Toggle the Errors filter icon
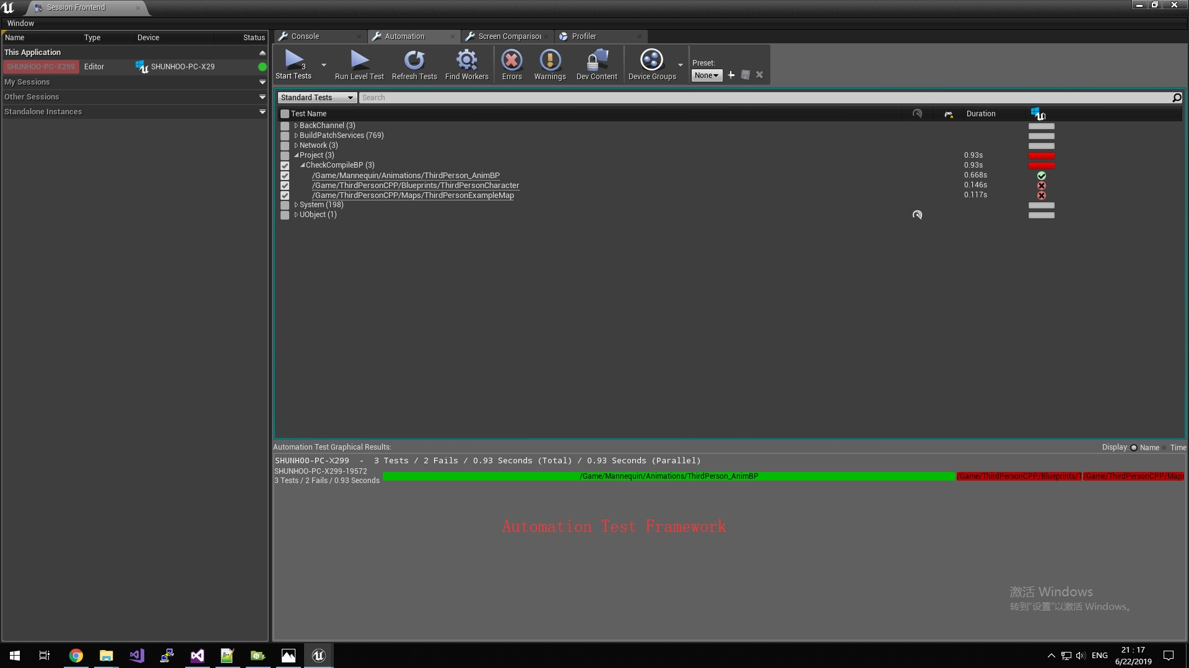1189x668 pixels. (x=512, y=60)
